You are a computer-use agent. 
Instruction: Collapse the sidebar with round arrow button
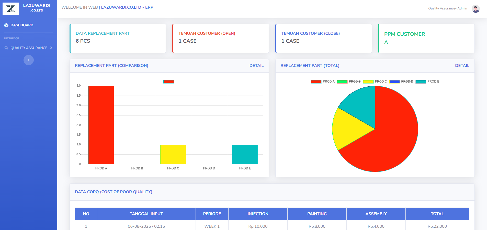point(29,60)
